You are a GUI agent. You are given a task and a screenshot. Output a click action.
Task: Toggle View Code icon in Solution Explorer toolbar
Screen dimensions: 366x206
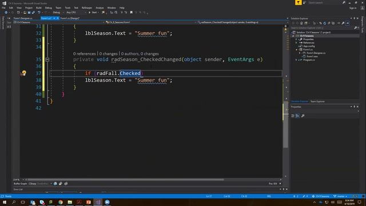[339, 23]
